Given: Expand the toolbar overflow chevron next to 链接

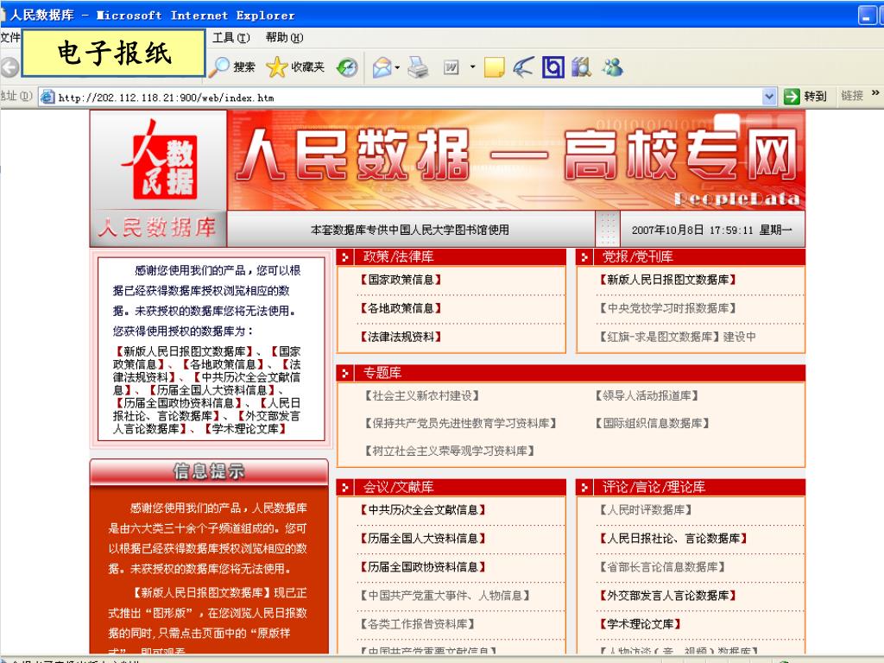Looking at the screenshot, I should [875, 93].
